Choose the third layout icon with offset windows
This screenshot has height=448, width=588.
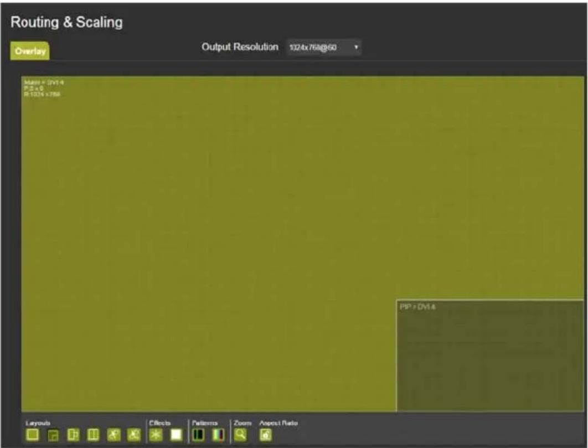(73, 435)
